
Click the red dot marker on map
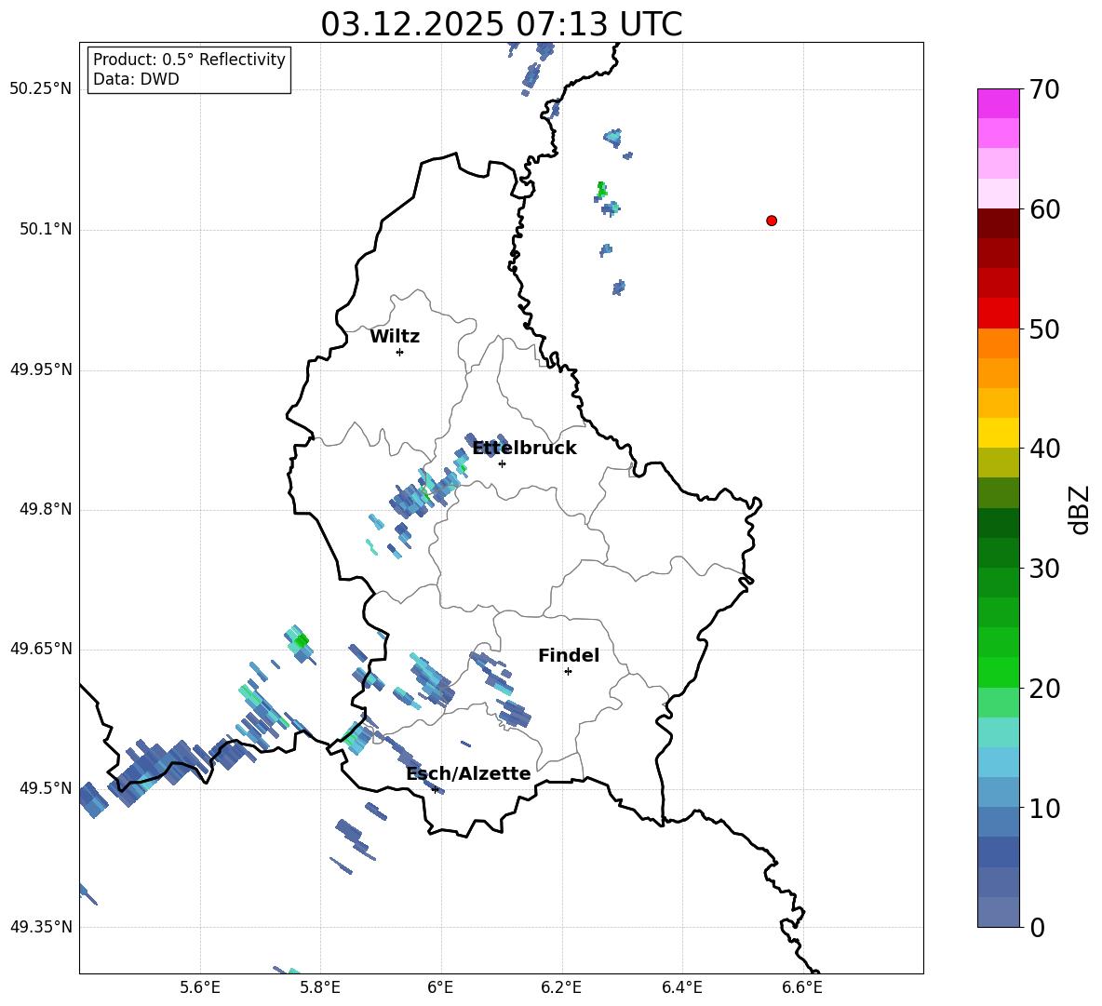coord(772,221)
